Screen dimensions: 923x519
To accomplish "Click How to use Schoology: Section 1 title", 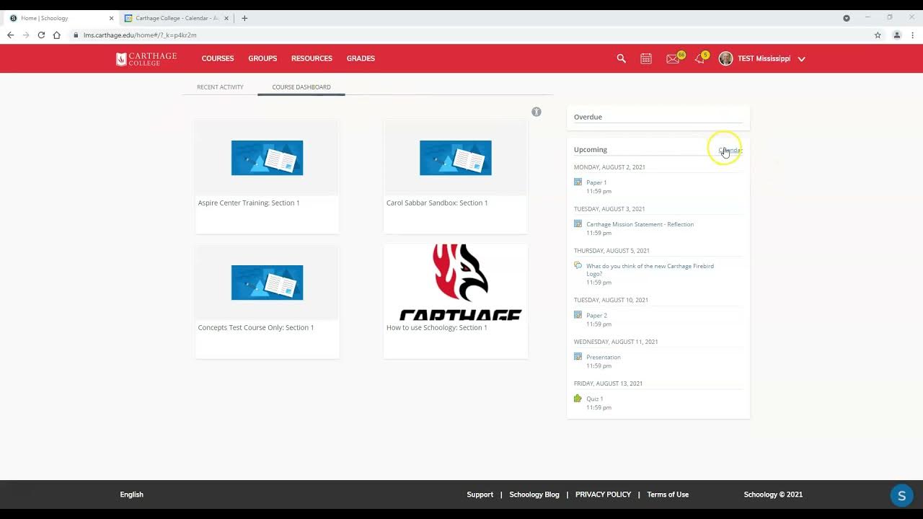I will 437,327.
